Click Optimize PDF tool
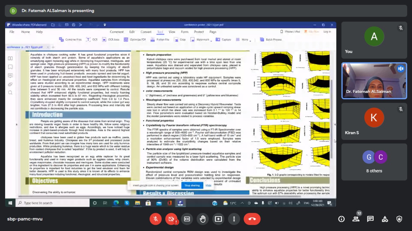The height and width of the screenshot is (231, 412). [x=135, y=40]
